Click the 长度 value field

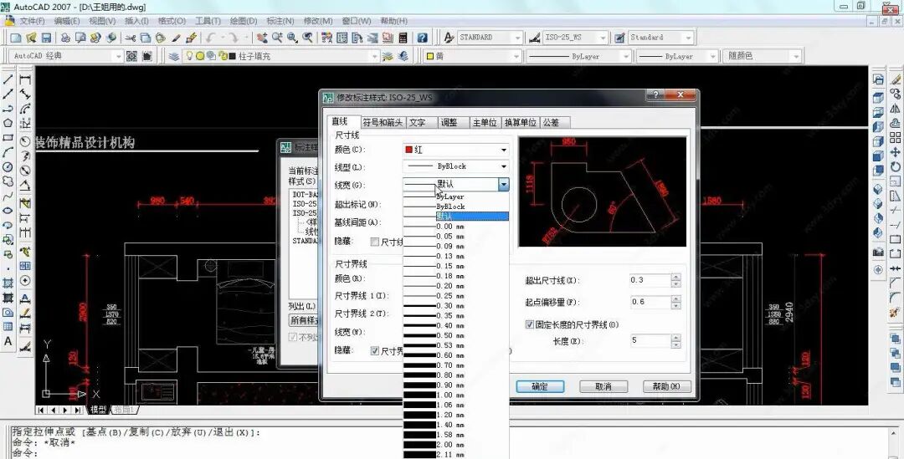click(650, 341)
